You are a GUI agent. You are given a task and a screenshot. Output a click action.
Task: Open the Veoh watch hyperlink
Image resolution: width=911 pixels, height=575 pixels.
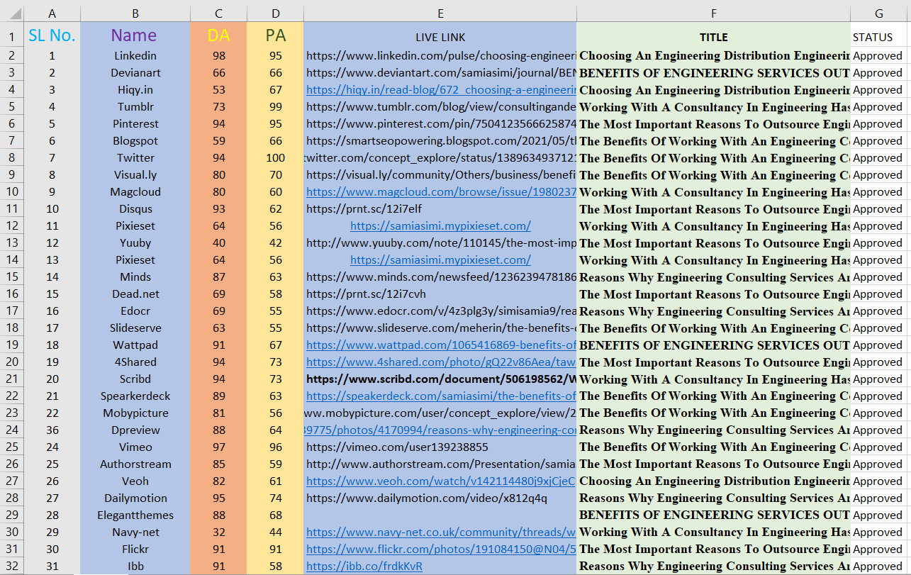coord(440,481)
